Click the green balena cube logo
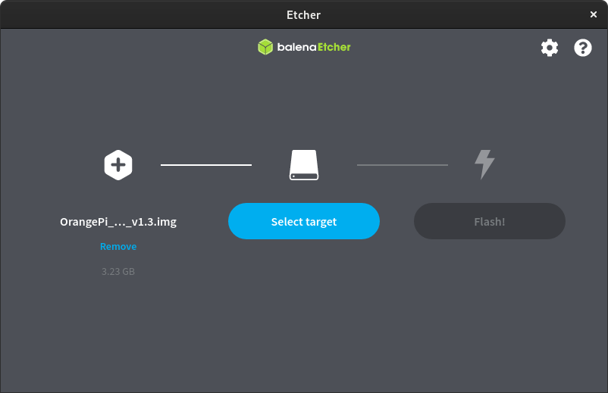Image resolution: width=608 pixels, height=393 pixels. coord(265,47)
